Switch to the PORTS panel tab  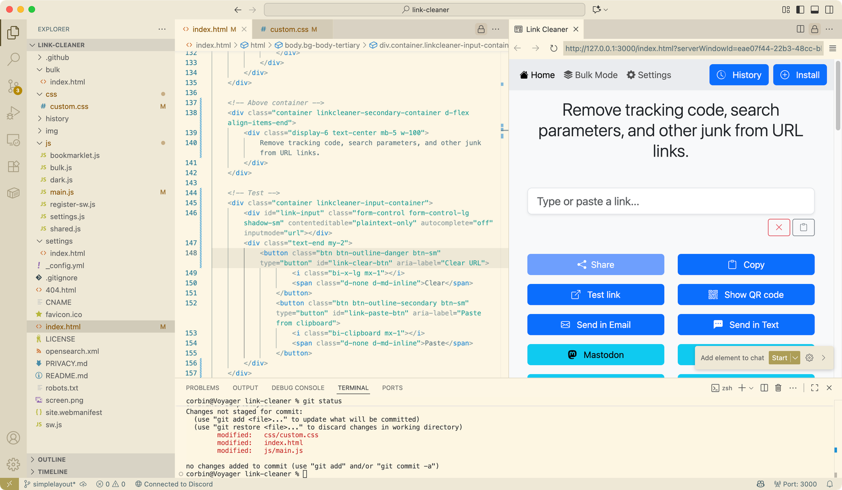392,388
